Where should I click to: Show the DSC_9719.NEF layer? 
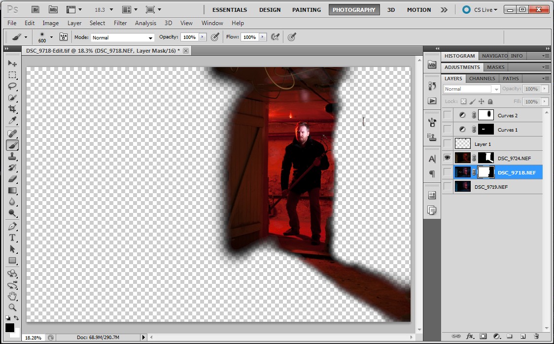click(x=448, y=186)
